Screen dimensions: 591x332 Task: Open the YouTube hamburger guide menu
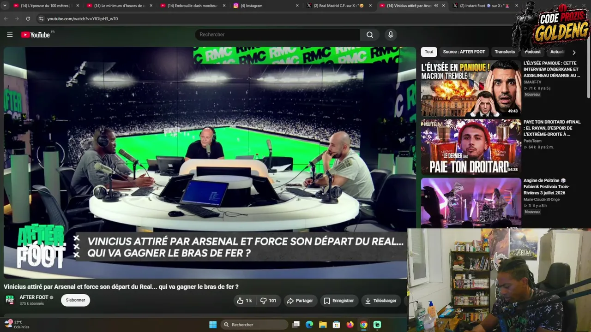click(10, 35)
